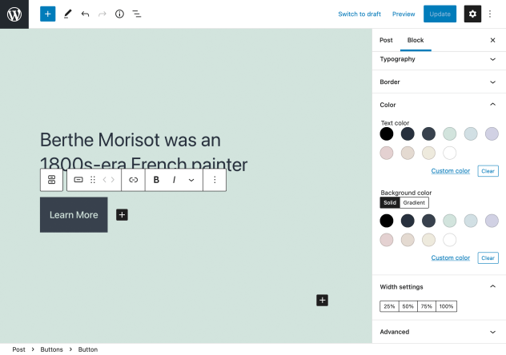
Task: Choose the black text color swatch
Action: 387,134
